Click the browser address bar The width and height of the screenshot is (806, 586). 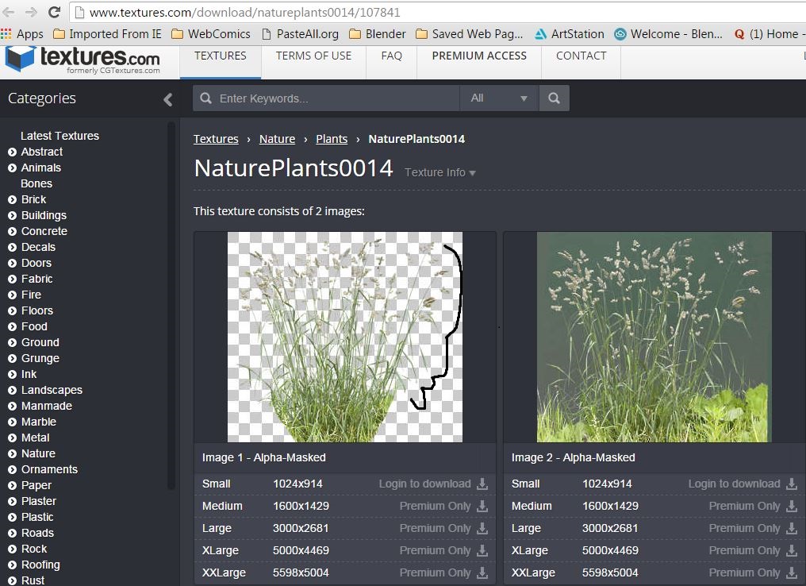[437, 12]
